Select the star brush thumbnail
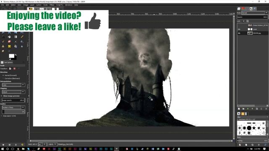Screen dimensions: 269x151 pos(254,128)
